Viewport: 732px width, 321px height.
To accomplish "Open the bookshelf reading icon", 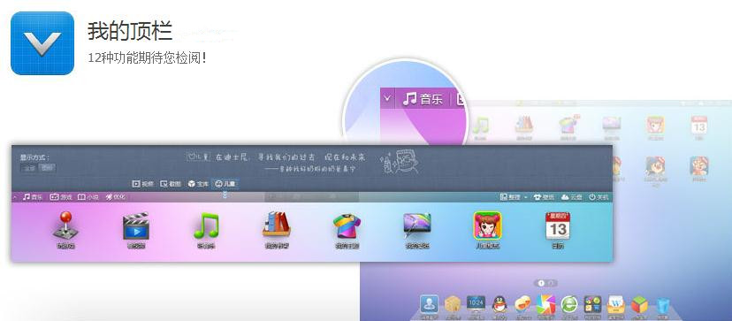I will [277, 225].
